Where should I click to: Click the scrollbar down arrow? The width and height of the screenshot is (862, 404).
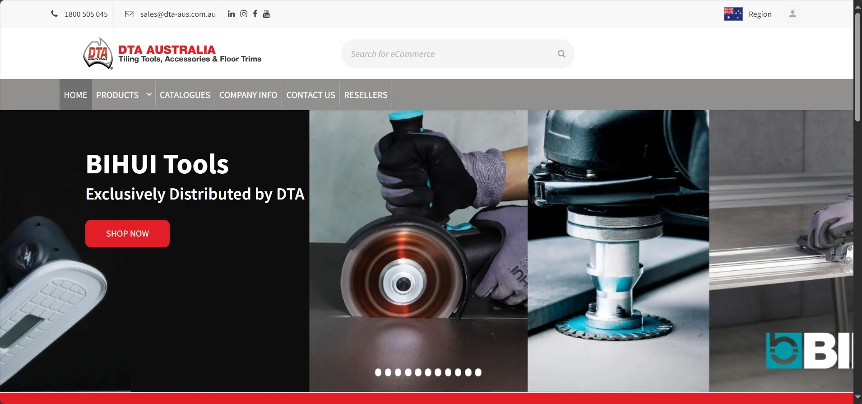[857, 397]
